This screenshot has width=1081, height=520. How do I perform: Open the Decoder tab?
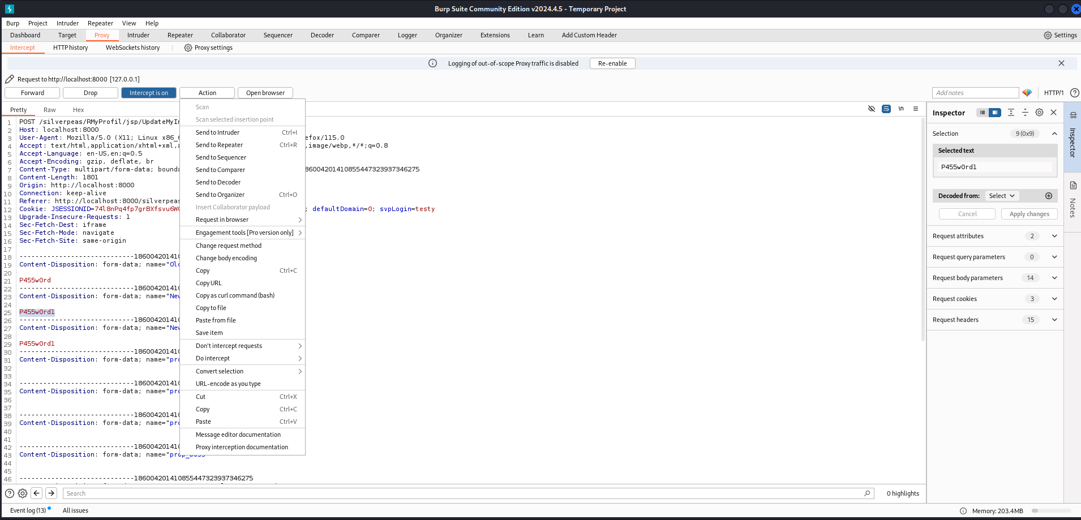click(x=322, y=35)
